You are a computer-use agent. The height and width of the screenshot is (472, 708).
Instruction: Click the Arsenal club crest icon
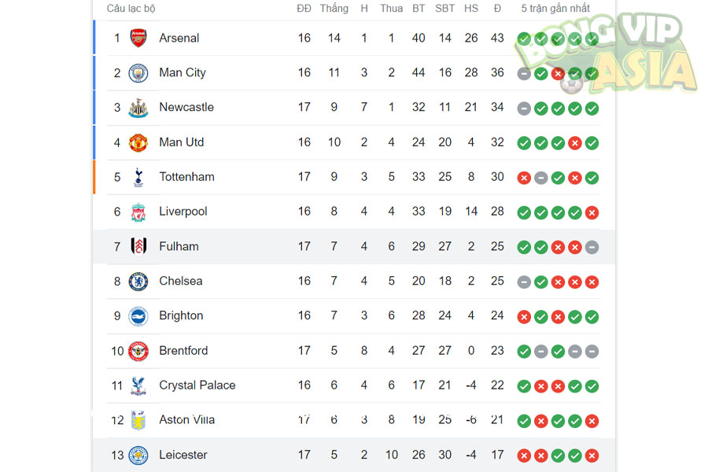tap(138, 38)
